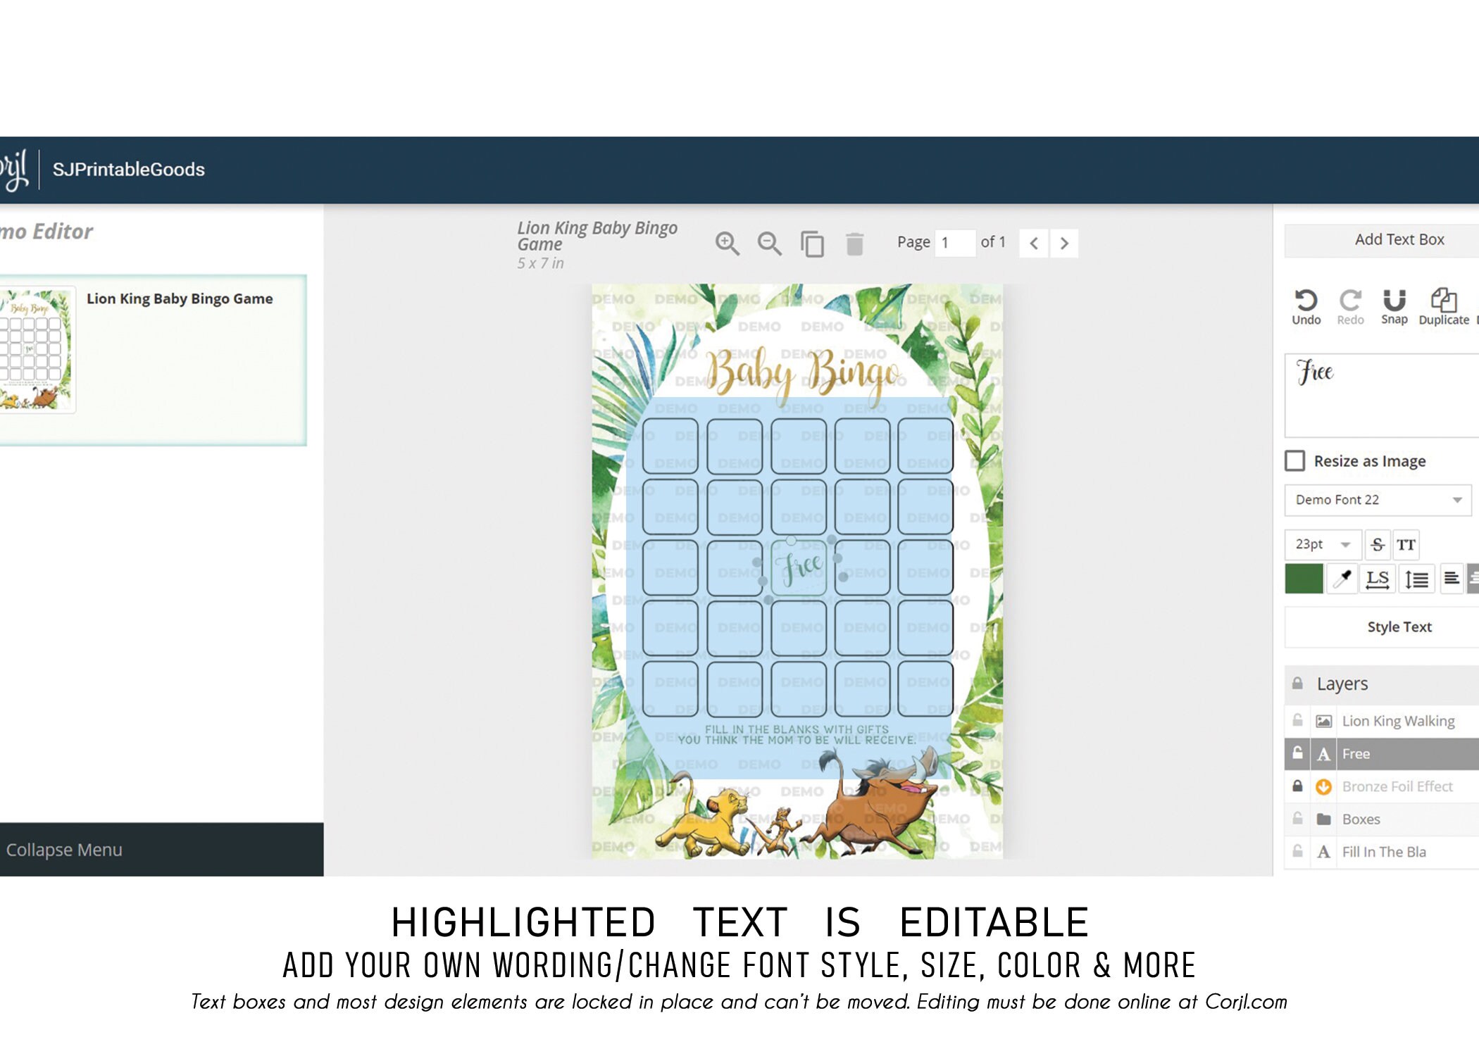
Task: Click the Corjl logo in header
Action: (x=13, y=170)
